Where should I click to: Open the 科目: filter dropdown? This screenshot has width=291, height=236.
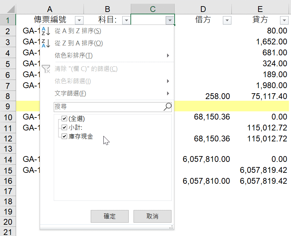pos(126,20)
